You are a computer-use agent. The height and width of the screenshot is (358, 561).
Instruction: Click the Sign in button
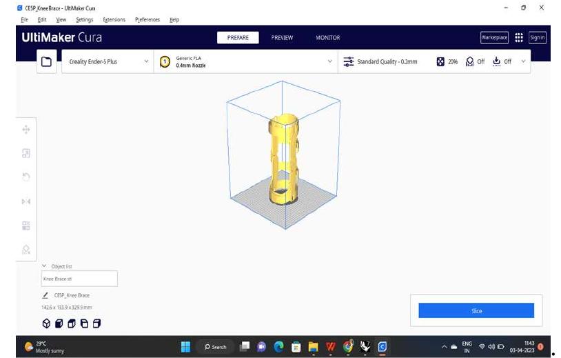pos(538,37)
